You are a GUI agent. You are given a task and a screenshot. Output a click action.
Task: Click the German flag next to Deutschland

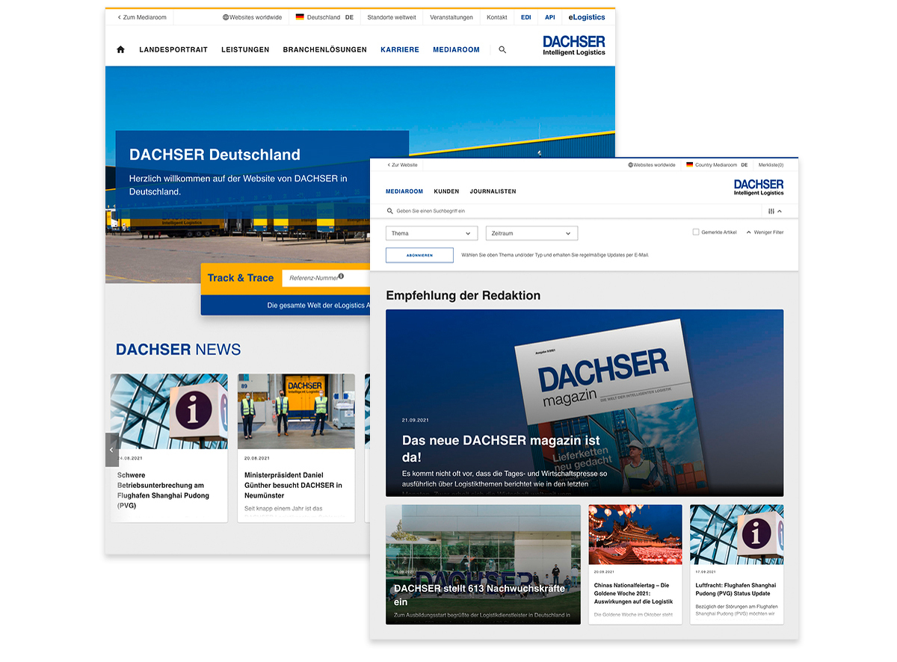coord(300,17)
